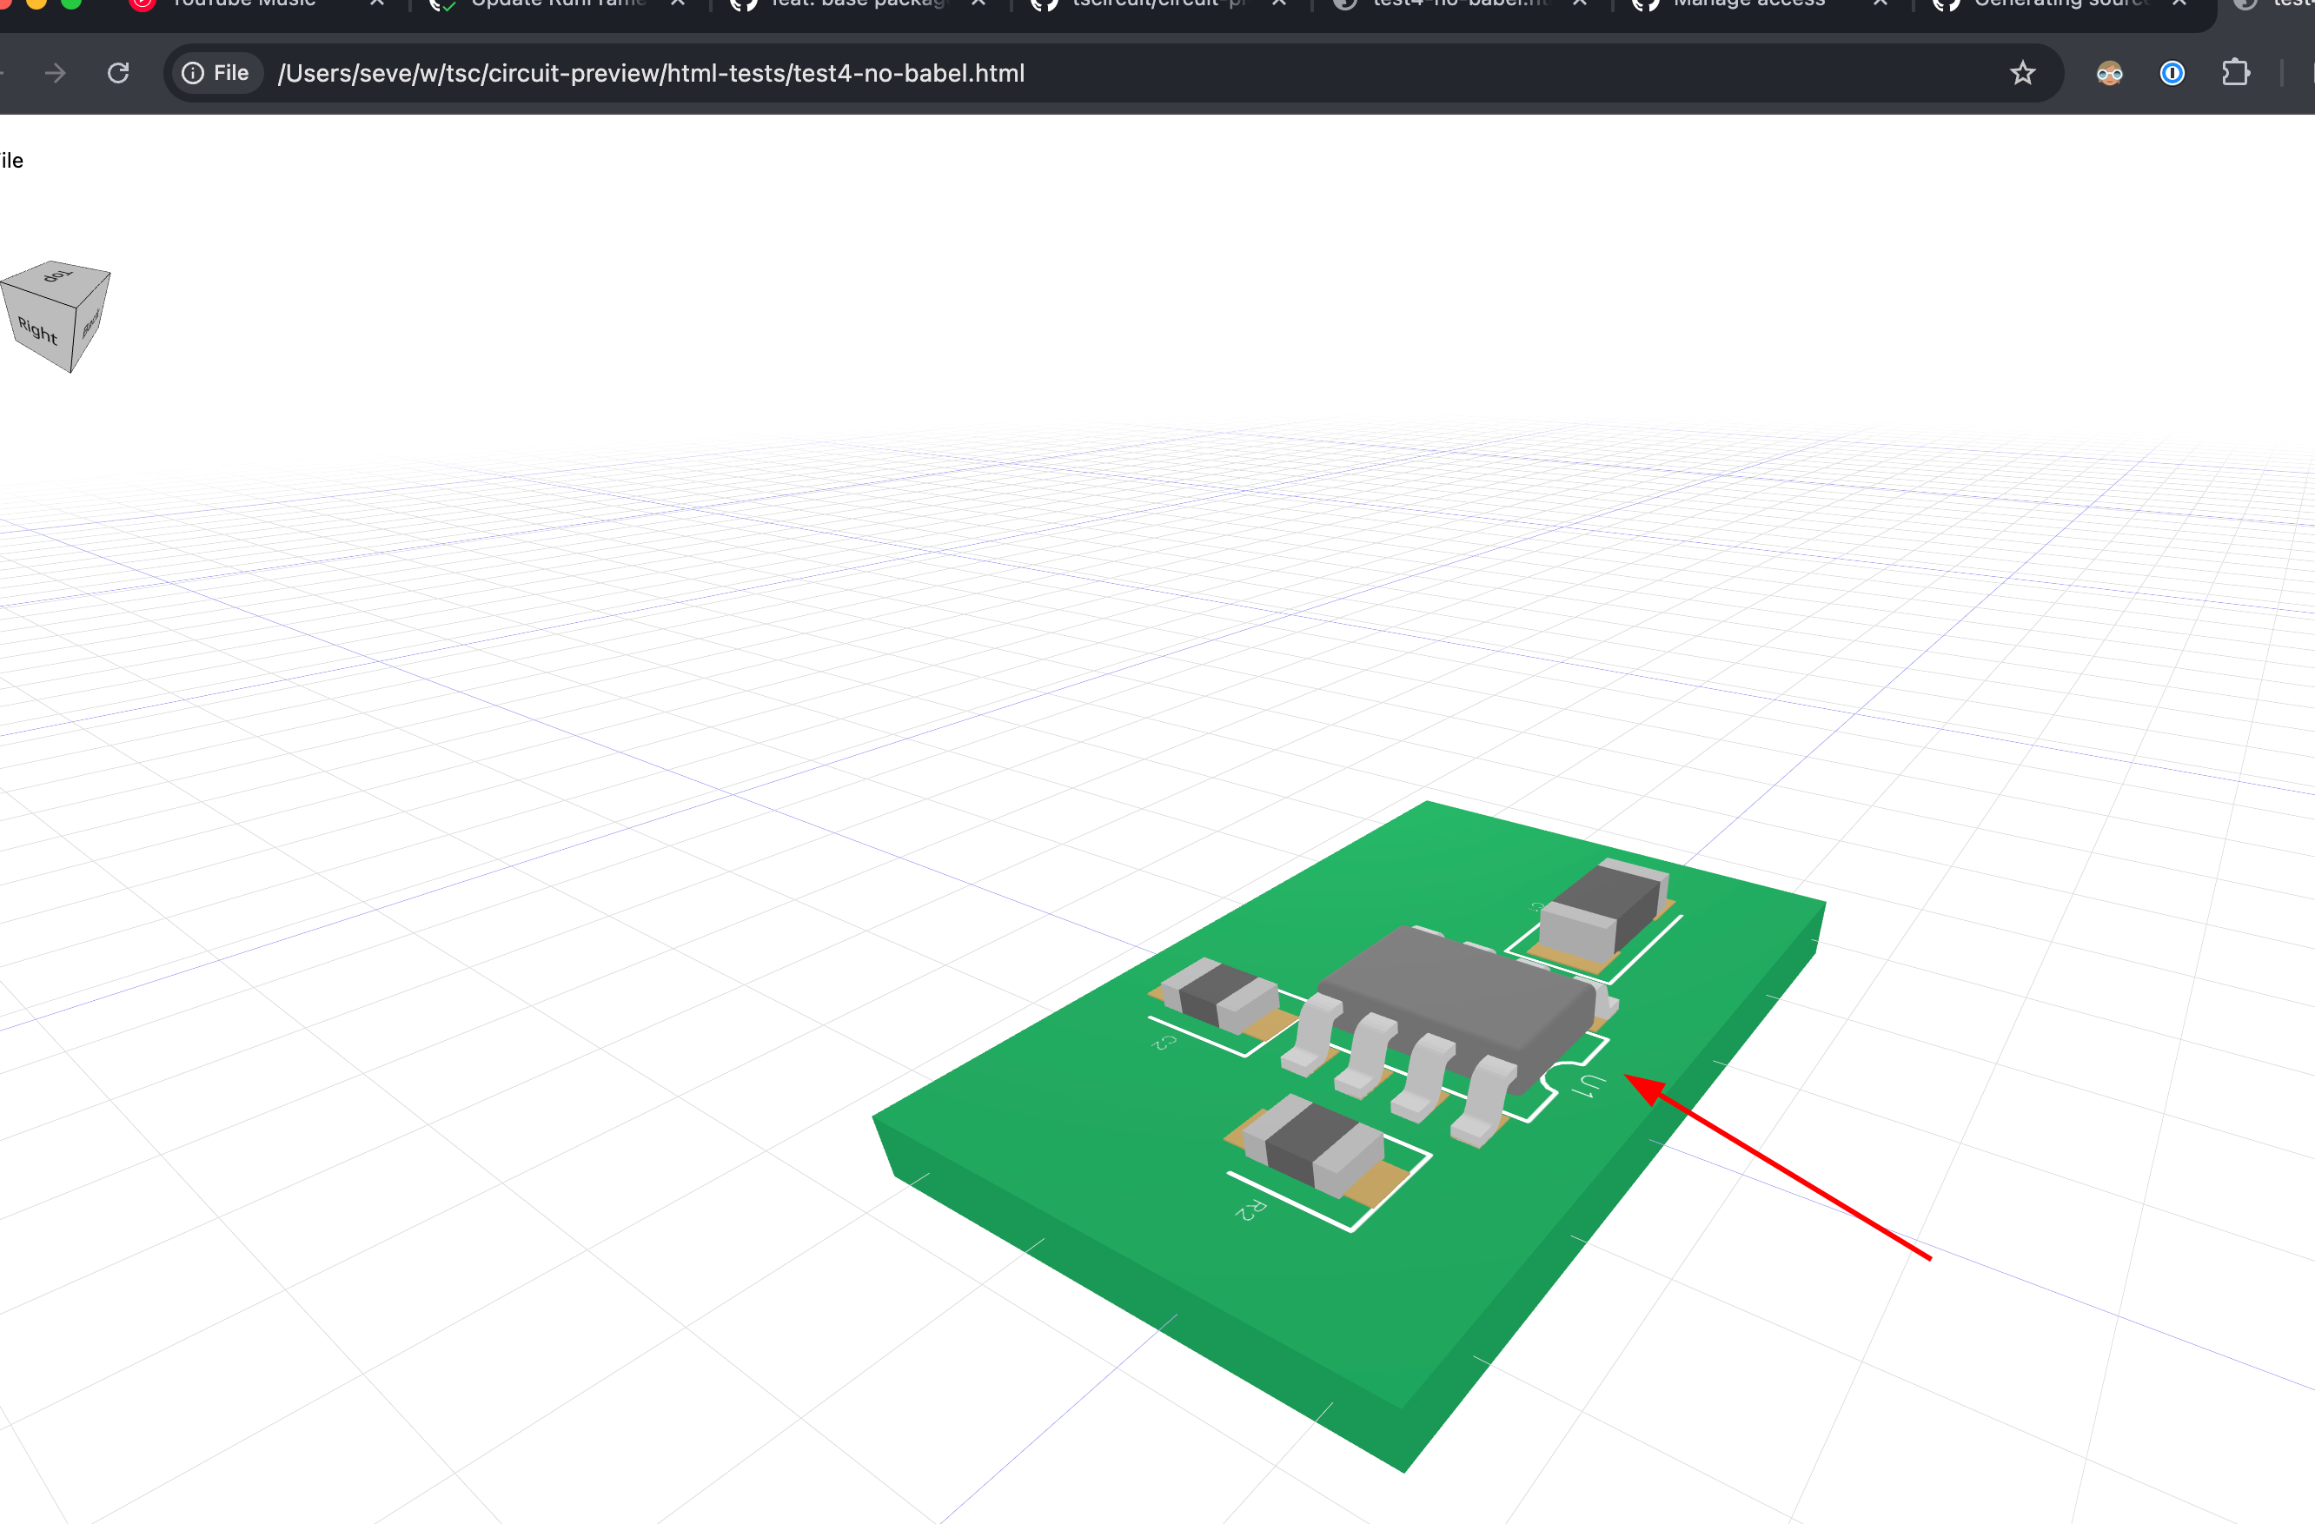Reload the current page
This screenshot has width=2315, height=1524.
tap(119, 73)
